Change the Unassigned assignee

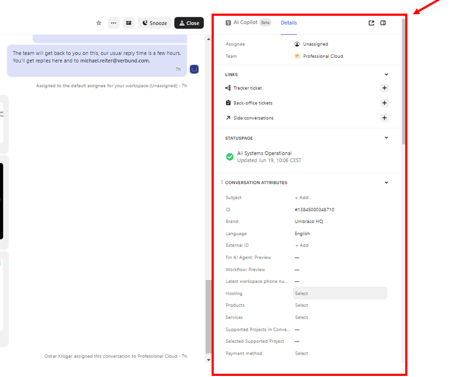point(315,44)
